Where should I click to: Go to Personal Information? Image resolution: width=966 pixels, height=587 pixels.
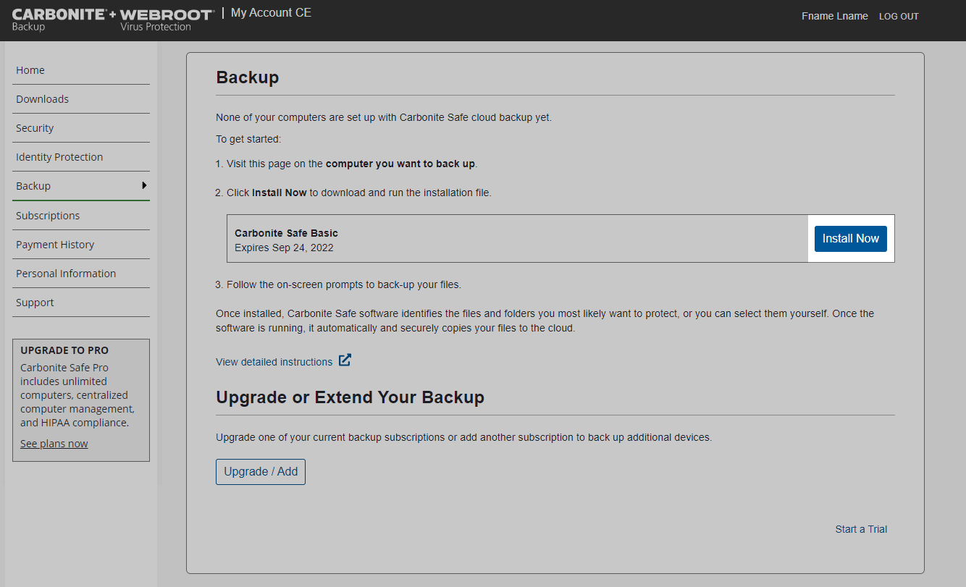(x=66, y=274)
